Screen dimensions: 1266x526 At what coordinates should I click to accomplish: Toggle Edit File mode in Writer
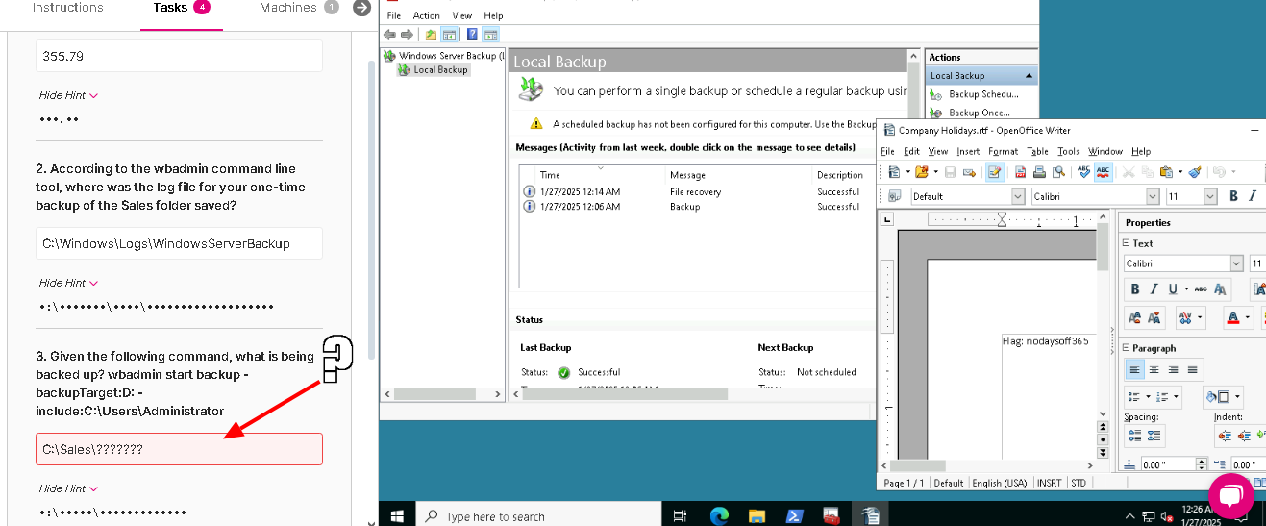(995, 172)
